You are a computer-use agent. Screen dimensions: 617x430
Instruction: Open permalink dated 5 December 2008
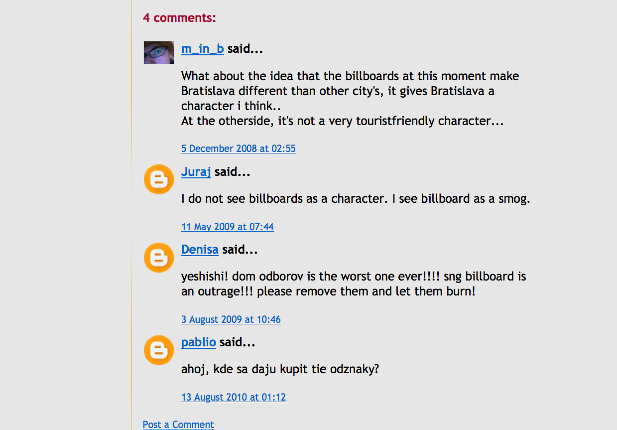tap(238, 148)
